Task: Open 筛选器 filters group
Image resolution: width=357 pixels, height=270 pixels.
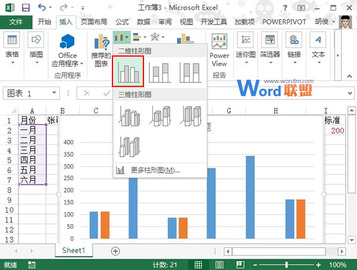Action: coord(270,48)
